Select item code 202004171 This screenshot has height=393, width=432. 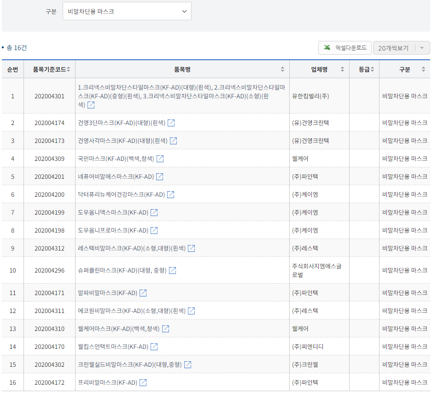pyautogui.click(x=49, y=293)
